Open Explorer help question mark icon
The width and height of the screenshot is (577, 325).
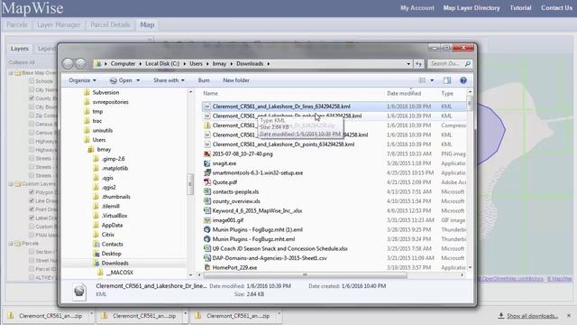tap(463, 80)
